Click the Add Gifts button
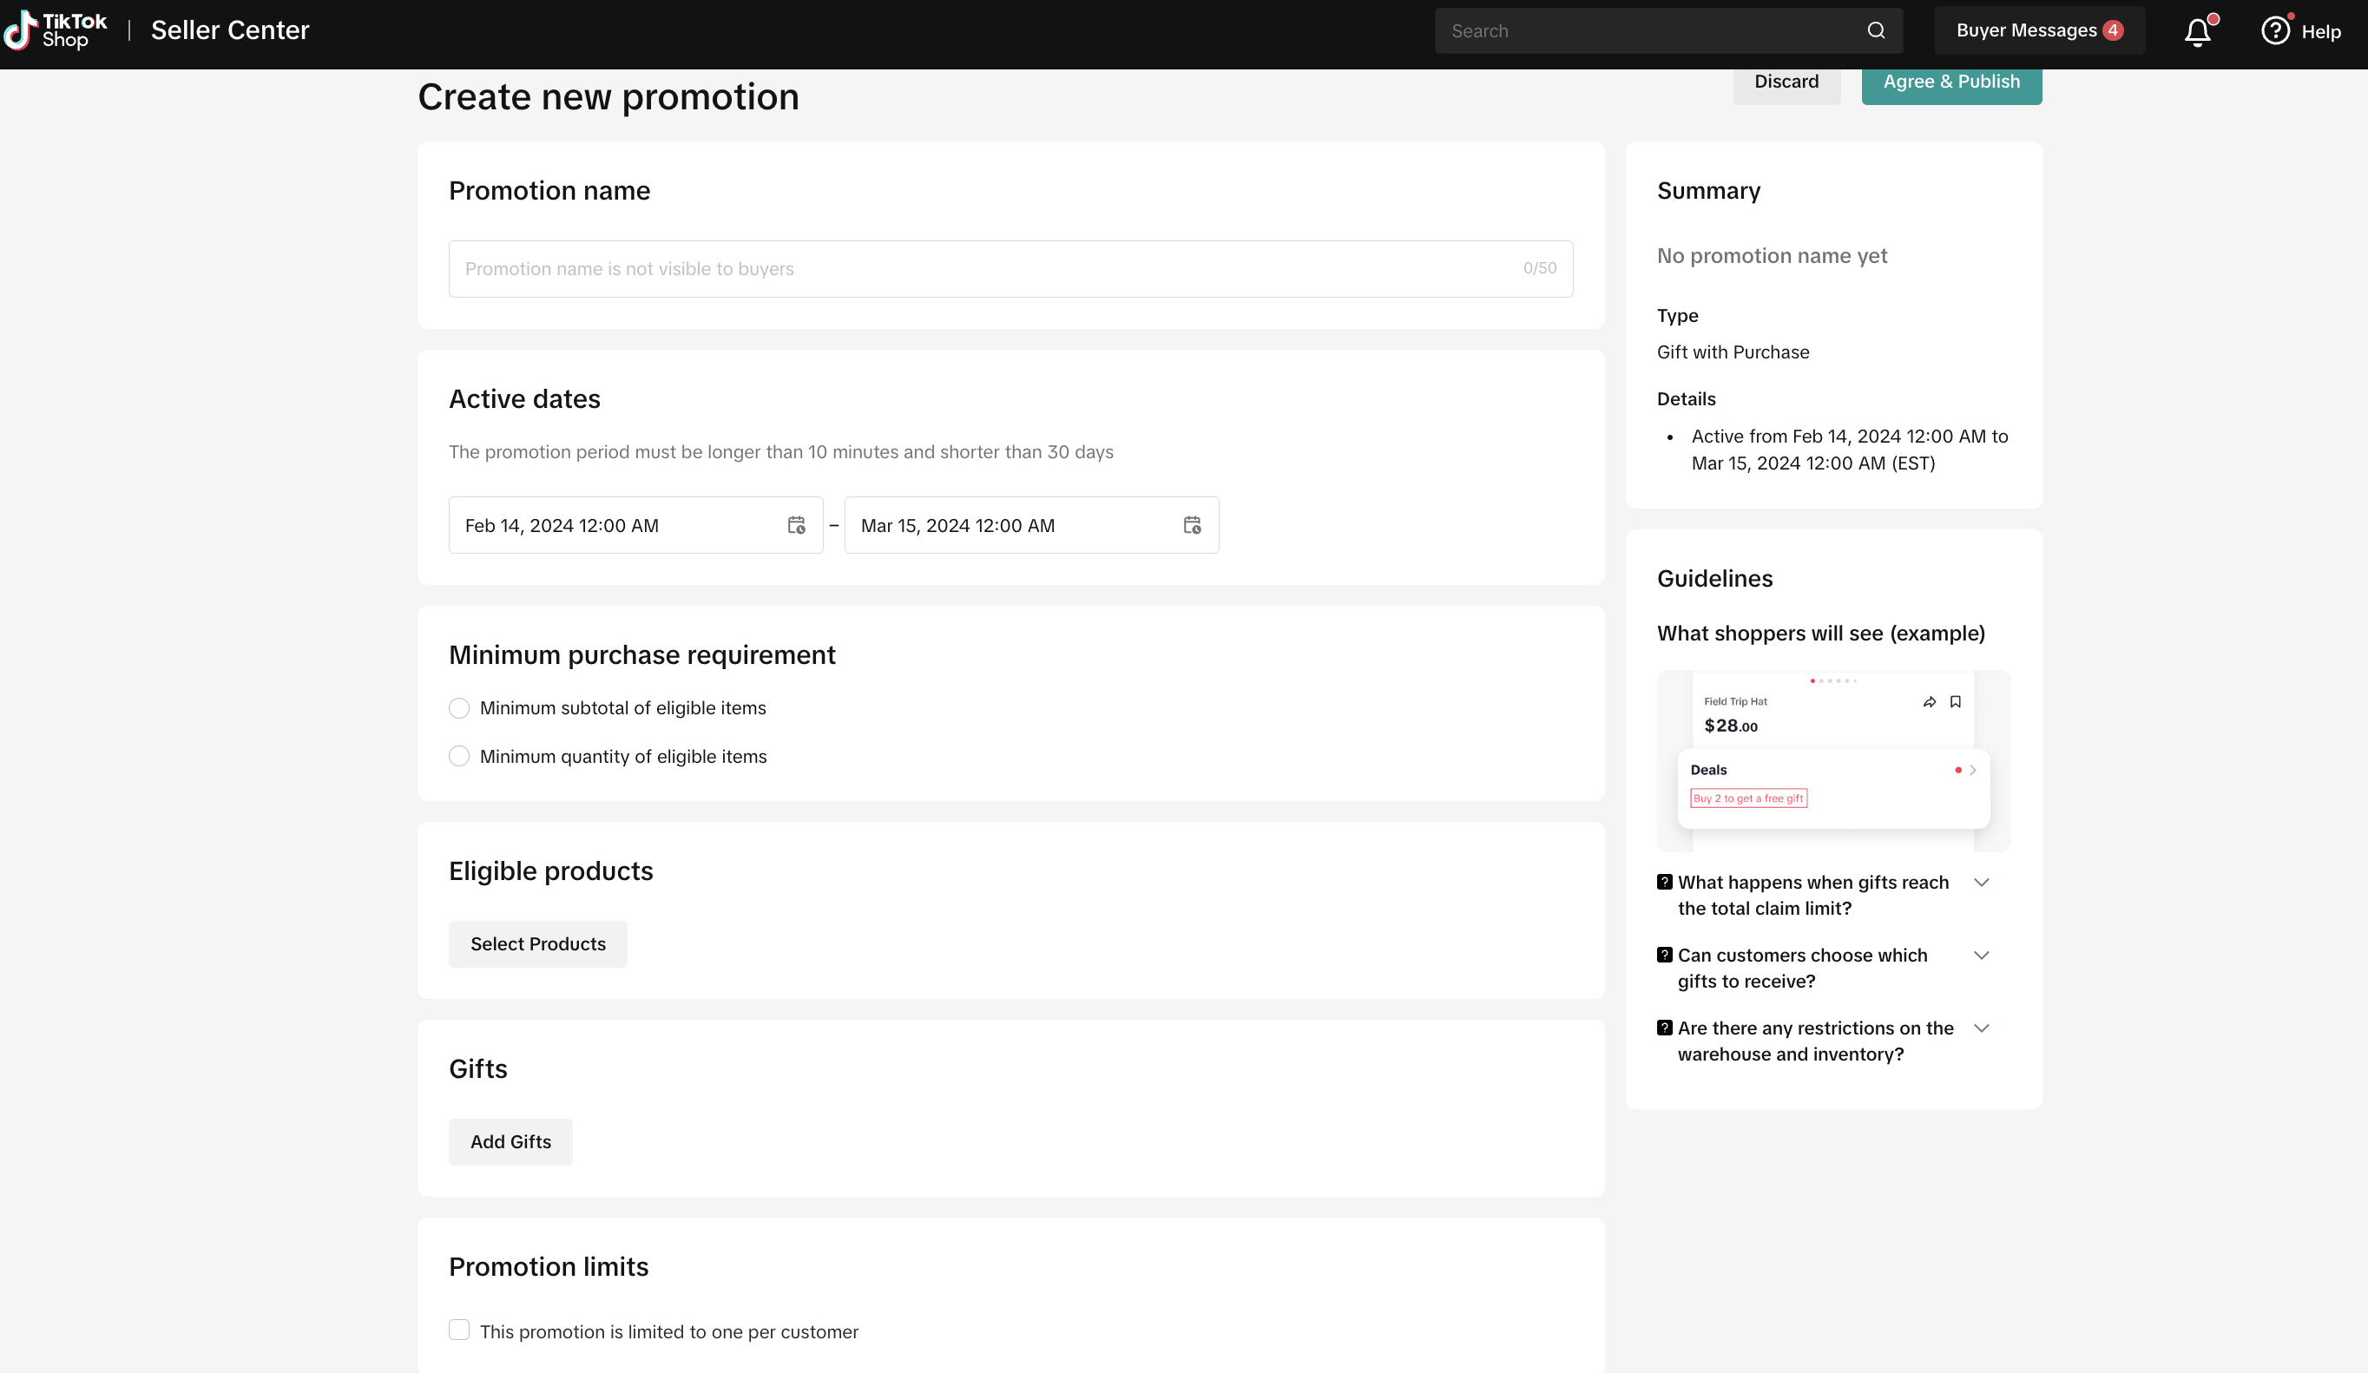This screenshot has width=2368, height=1373. (510, 1142)
